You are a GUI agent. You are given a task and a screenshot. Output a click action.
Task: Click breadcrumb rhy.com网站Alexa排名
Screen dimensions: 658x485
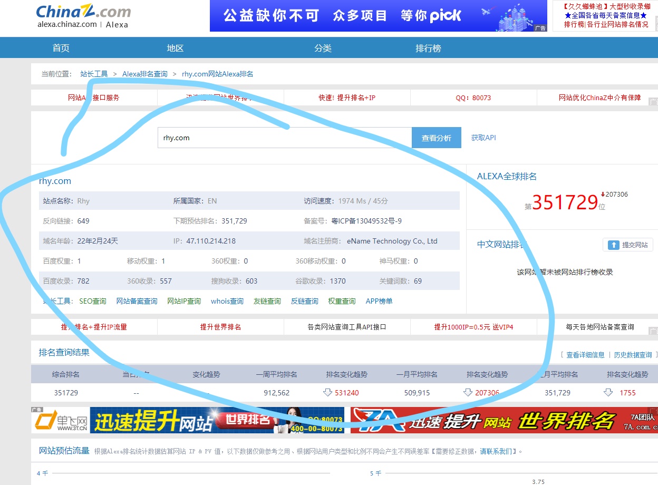(217, 74)
